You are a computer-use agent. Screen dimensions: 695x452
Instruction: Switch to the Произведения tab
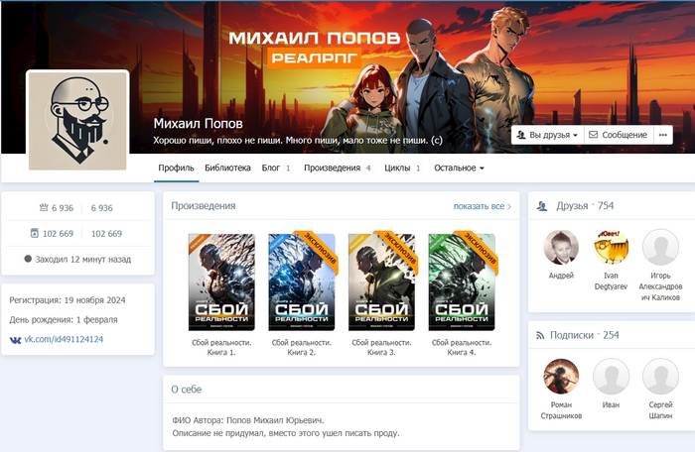click(x=338, y=168)
